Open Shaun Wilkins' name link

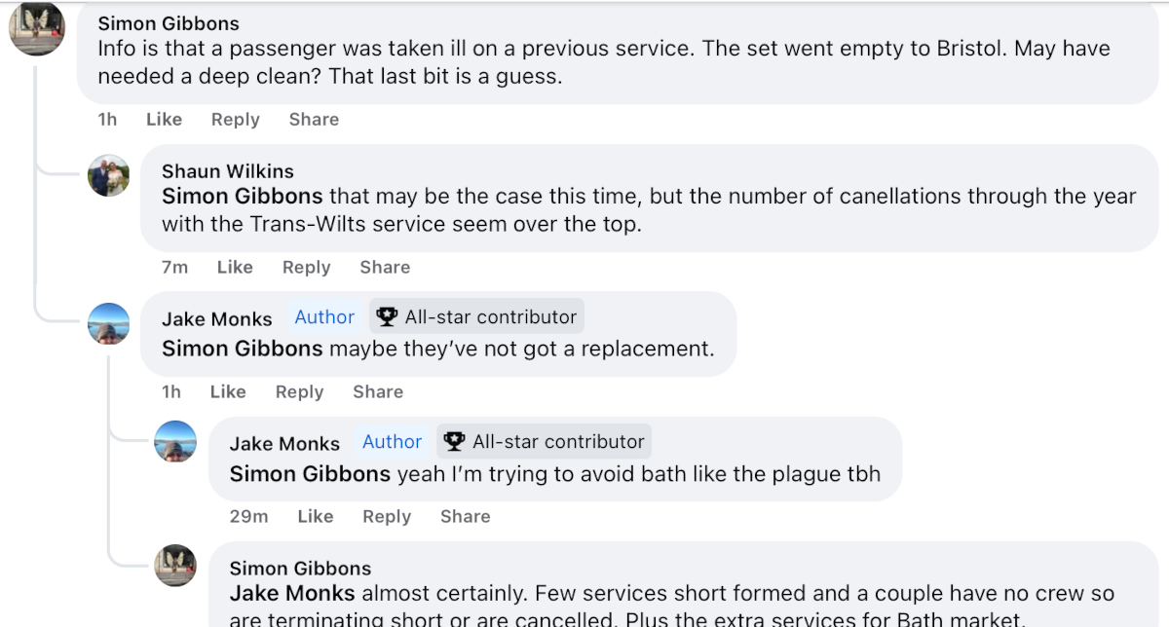coord(227,172)
